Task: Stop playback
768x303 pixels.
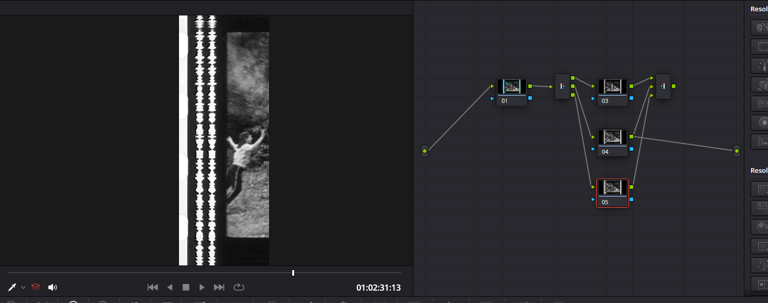Action: pos(186,287)
